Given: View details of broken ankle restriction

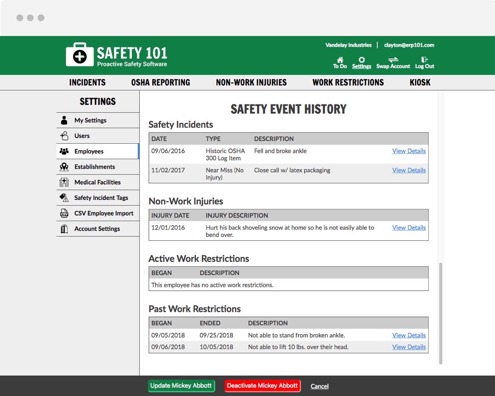Looking at the screenshot, I should point(409,335).
